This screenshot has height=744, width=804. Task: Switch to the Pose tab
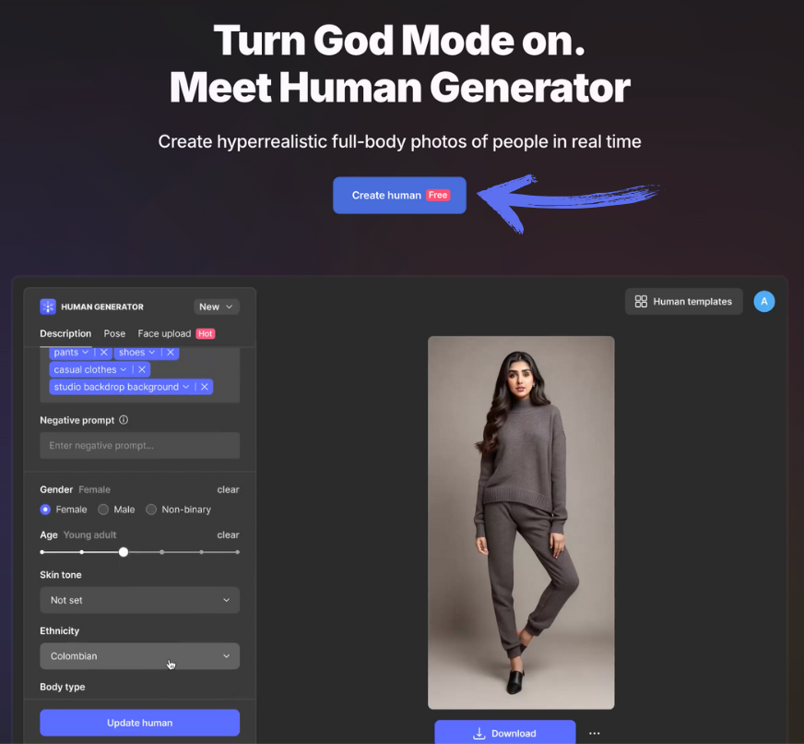coord(114,333)
